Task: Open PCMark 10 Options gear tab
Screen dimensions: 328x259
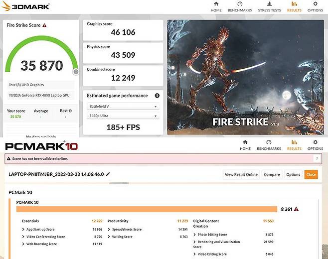Action: click(315, 145)
